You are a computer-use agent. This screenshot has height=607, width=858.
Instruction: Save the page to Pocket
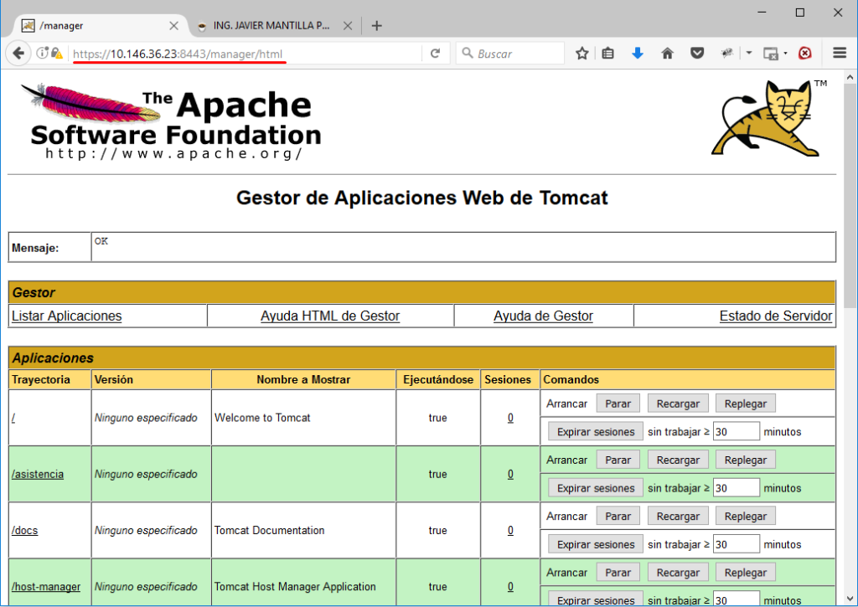click(x=696, y=53)
